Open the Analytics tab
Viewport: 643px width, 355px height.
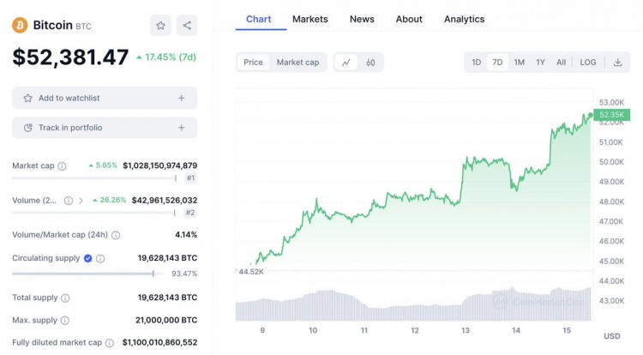coord(464,19)
